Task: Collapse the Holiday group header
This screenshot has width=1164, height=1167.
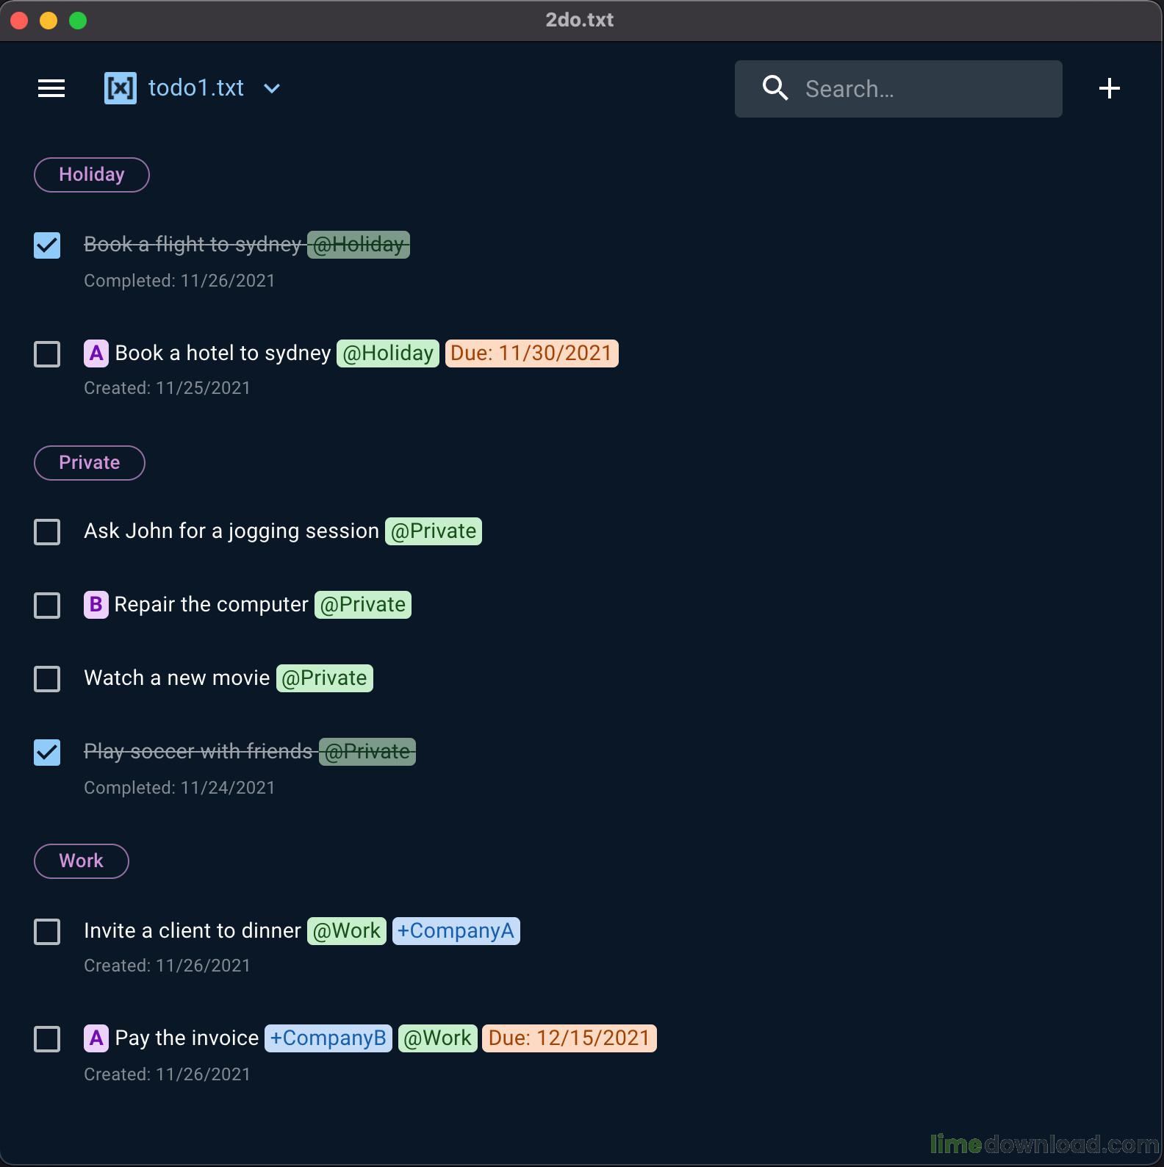Action: coord(92,175)
